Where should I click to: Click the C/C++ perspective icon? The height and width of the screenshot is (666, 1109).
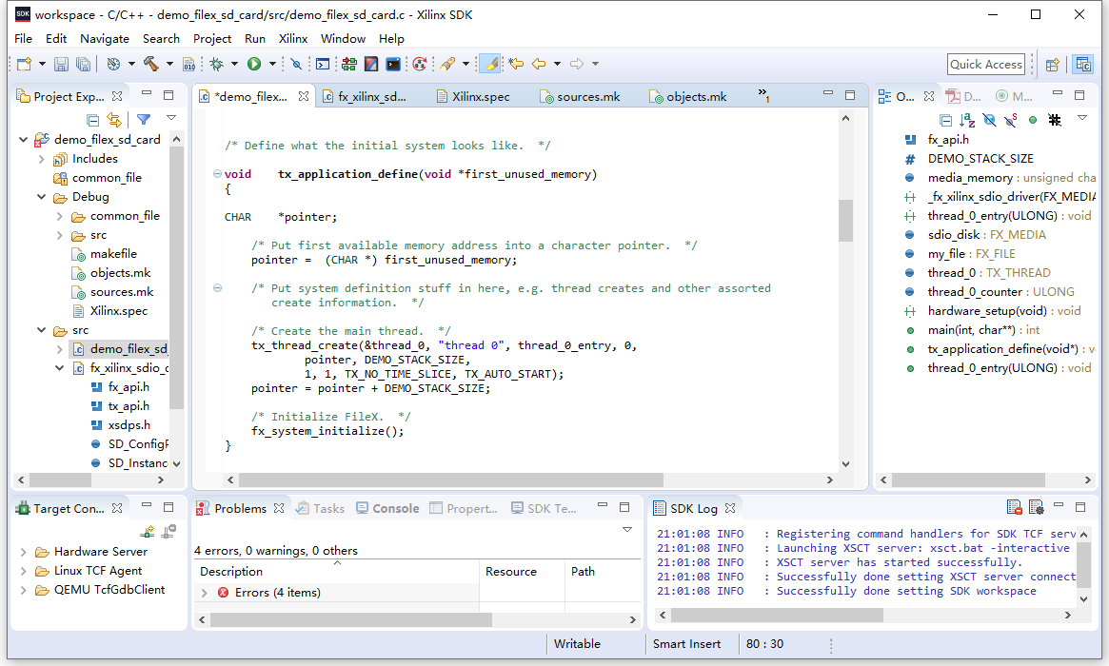(x=1083, y=65)
